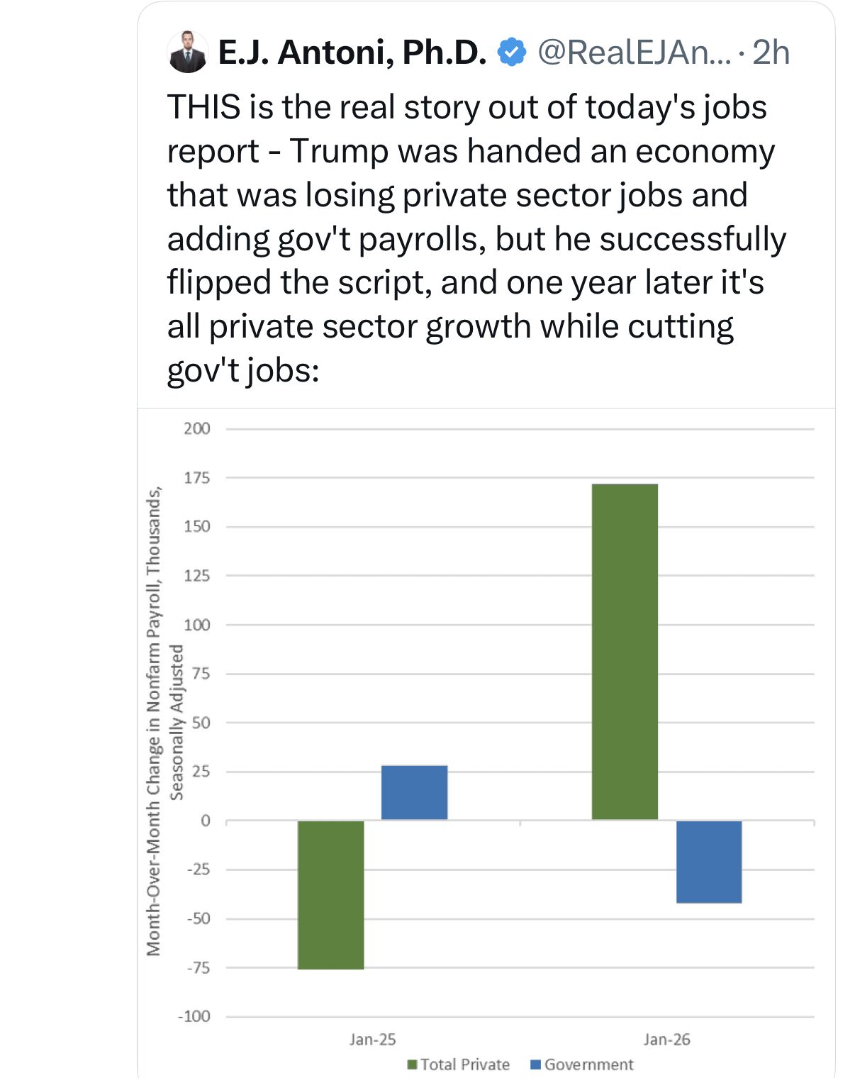This screenshot has width=855, height=1078.
Task: Click the blue verified checkmark badge
Action: click(511, 52)
